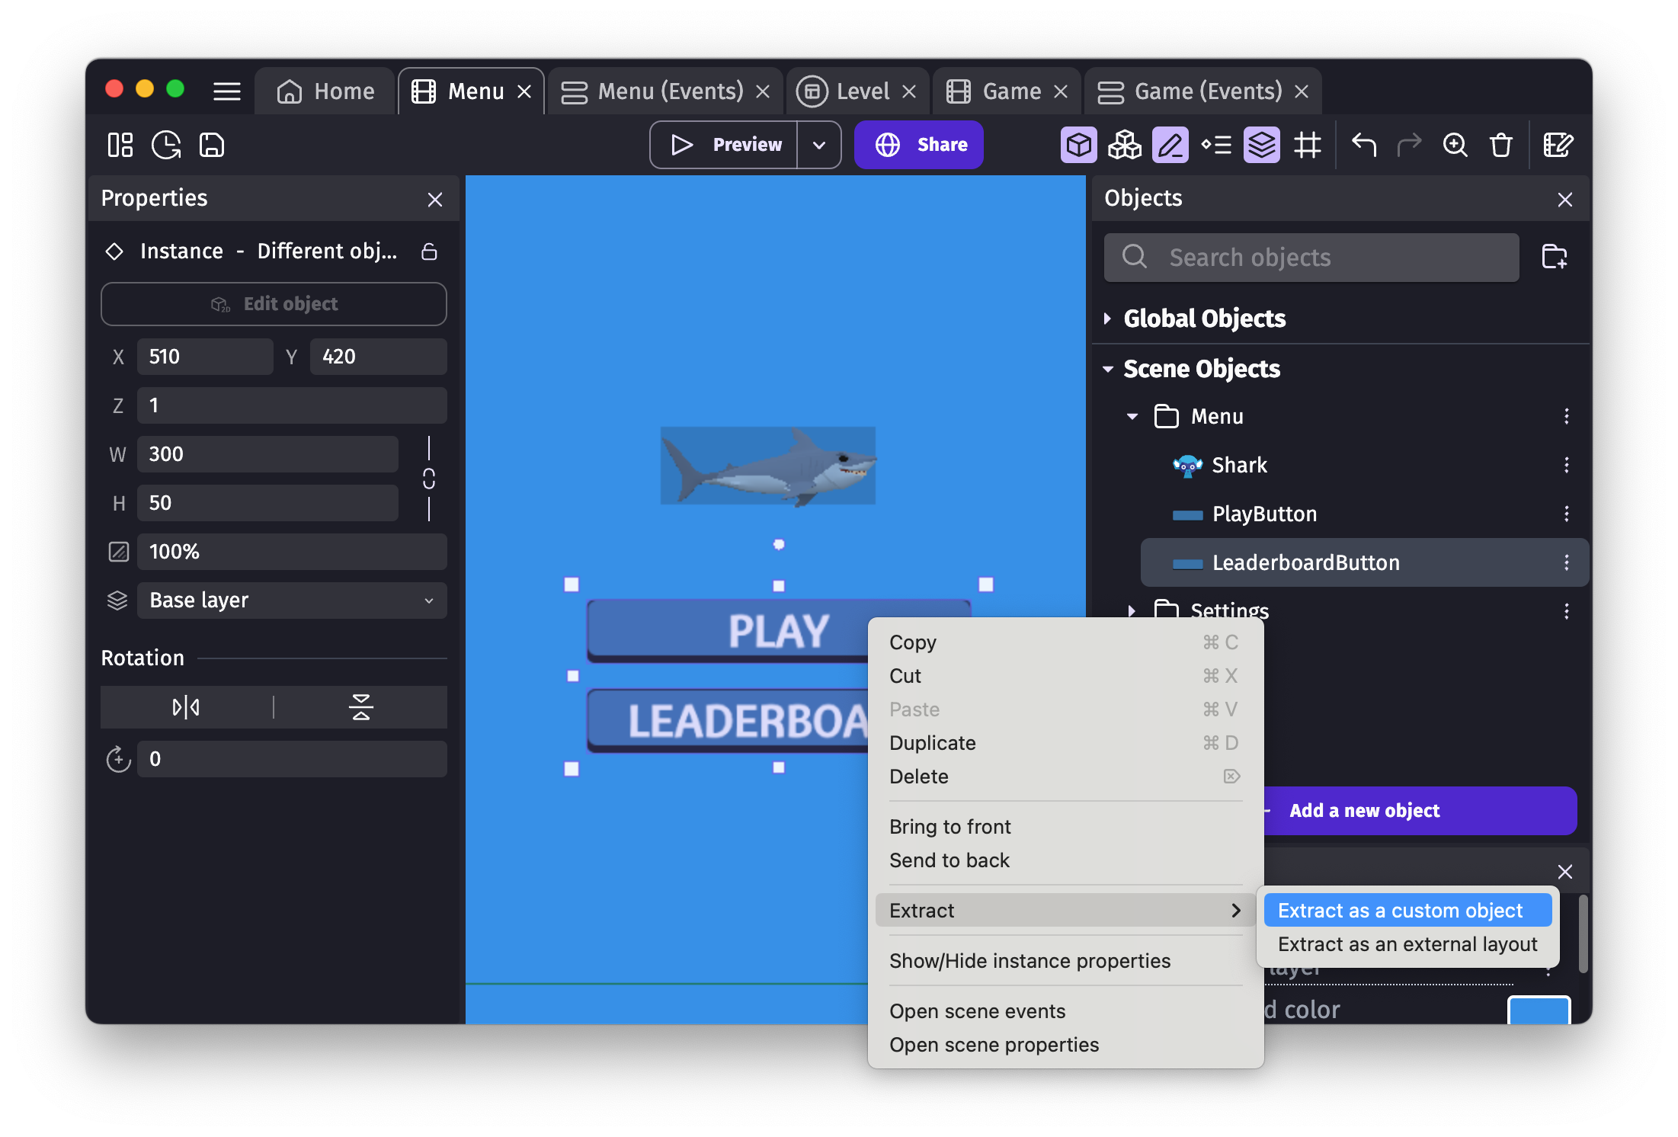
Task: Click 'Open scene events' menu item
Action: 977,1010
